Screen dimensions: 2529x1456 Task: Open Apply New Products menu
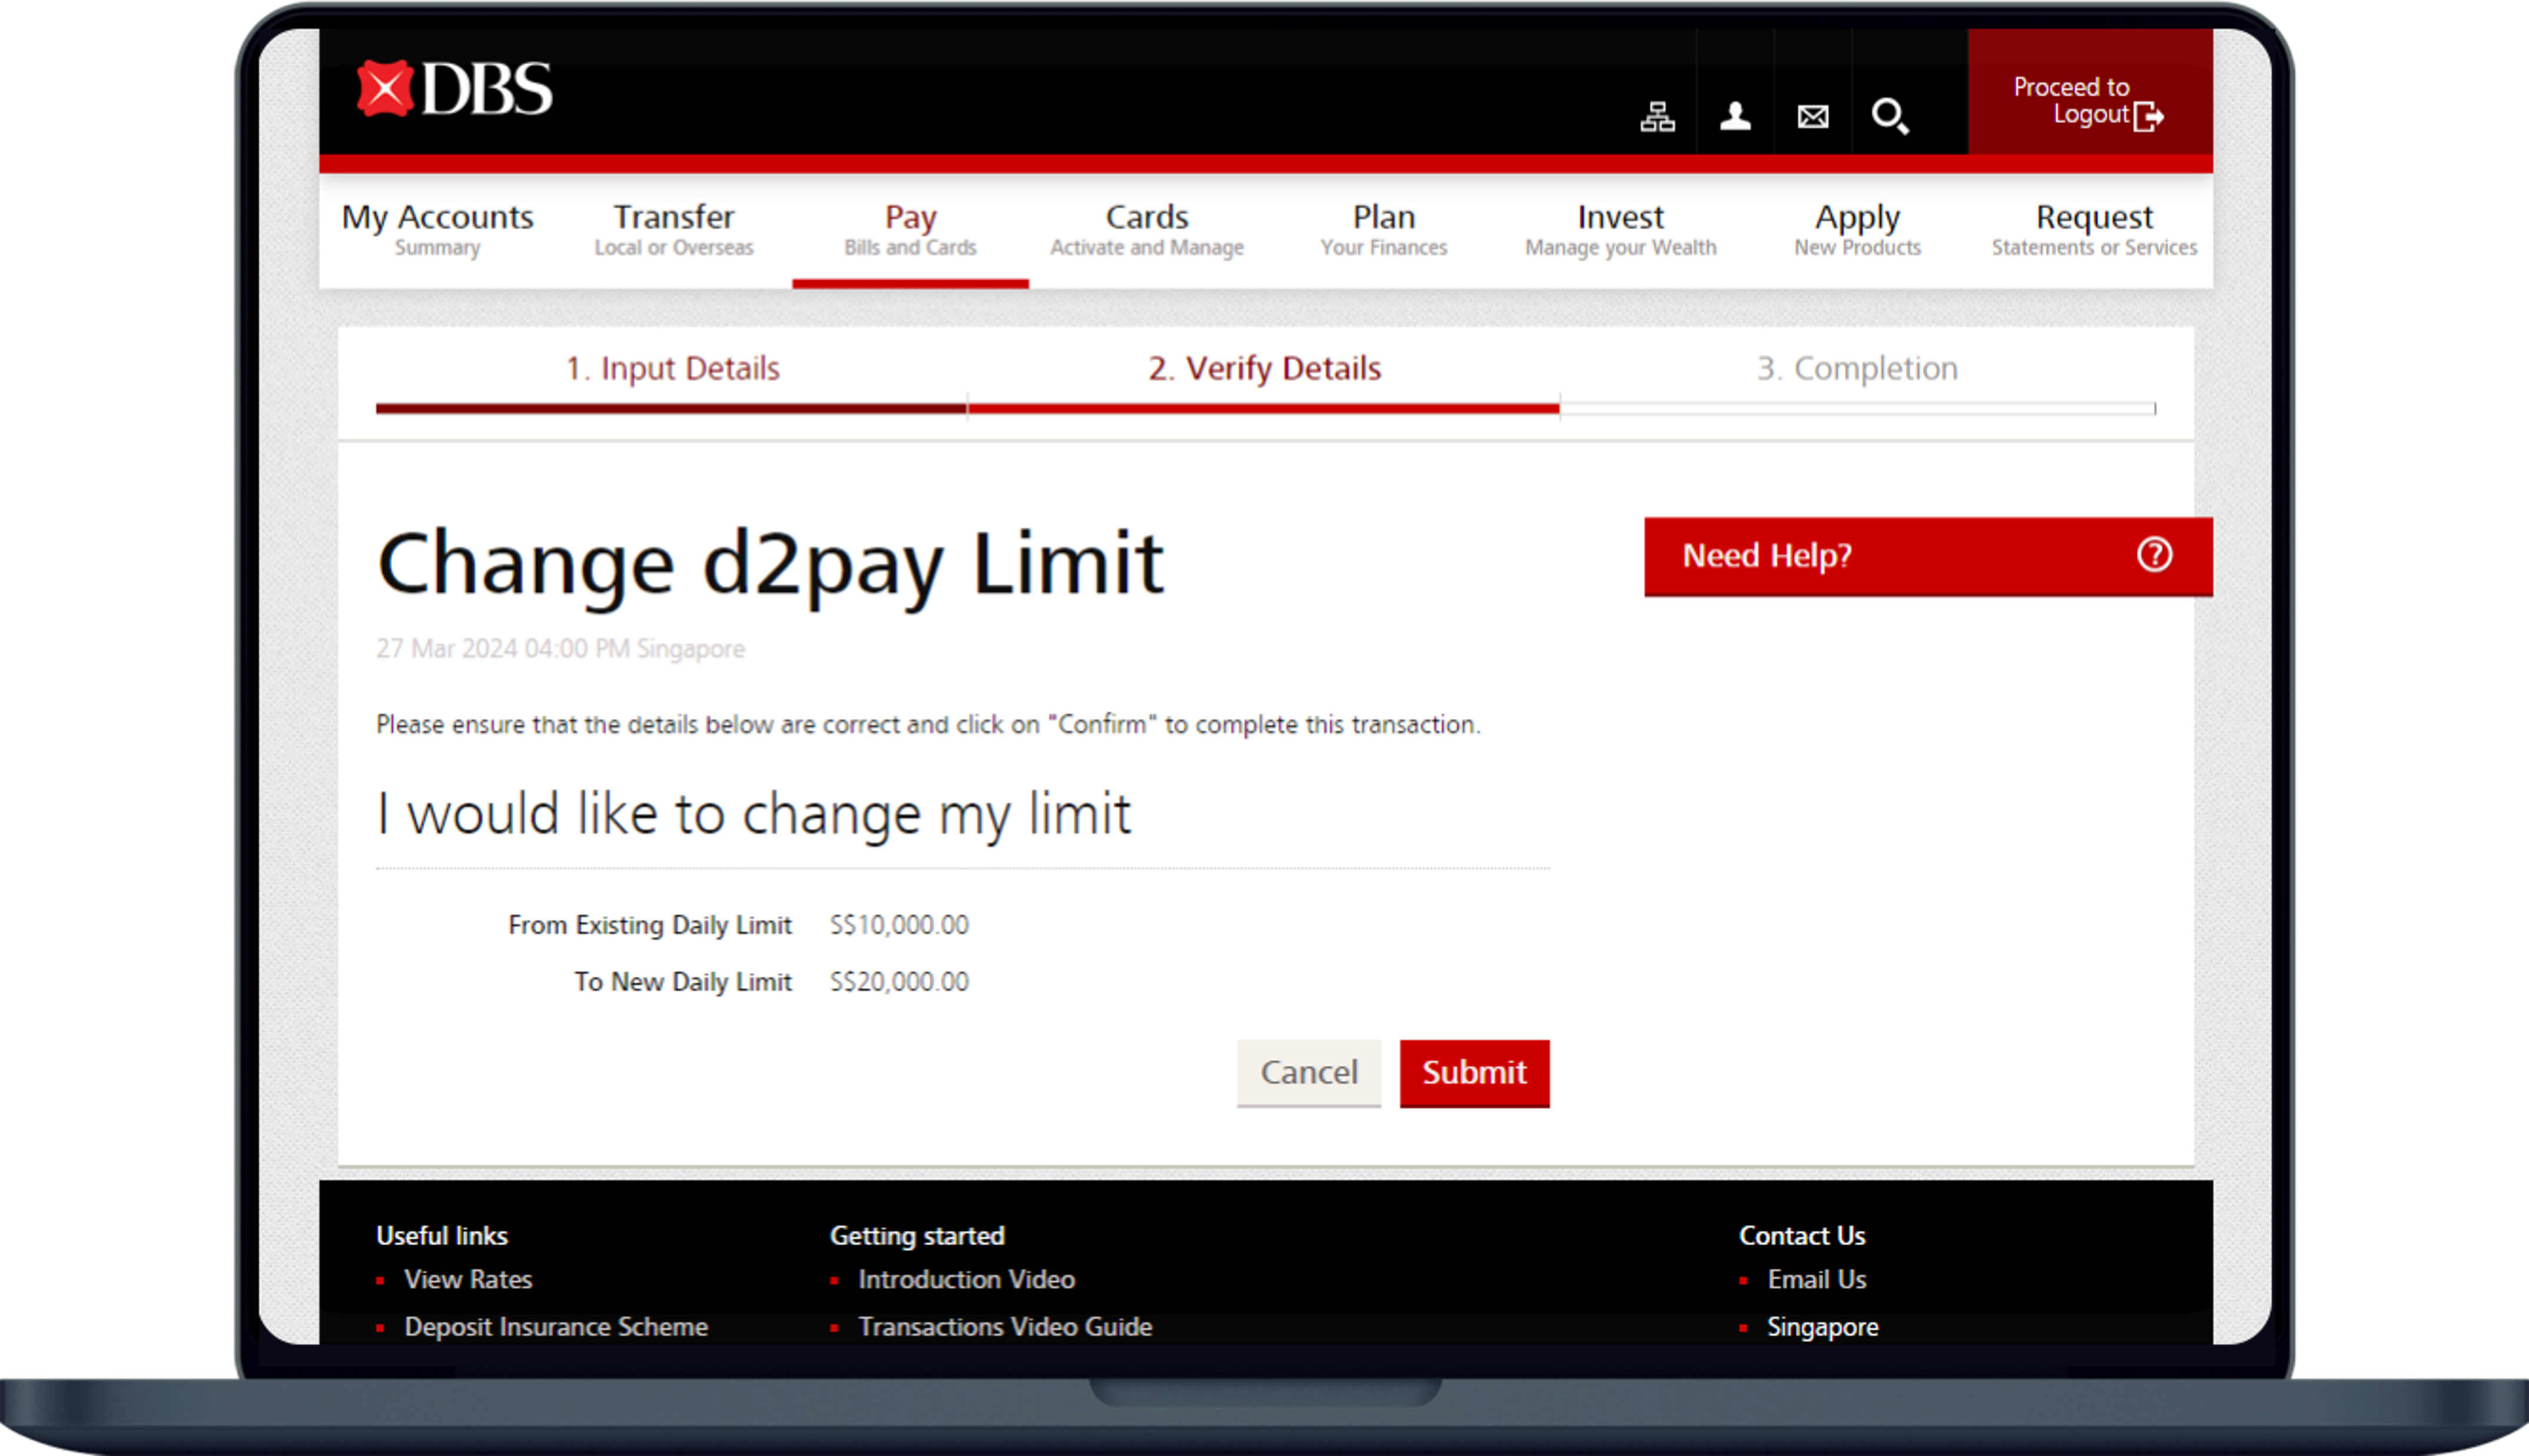click(1858, 230)
